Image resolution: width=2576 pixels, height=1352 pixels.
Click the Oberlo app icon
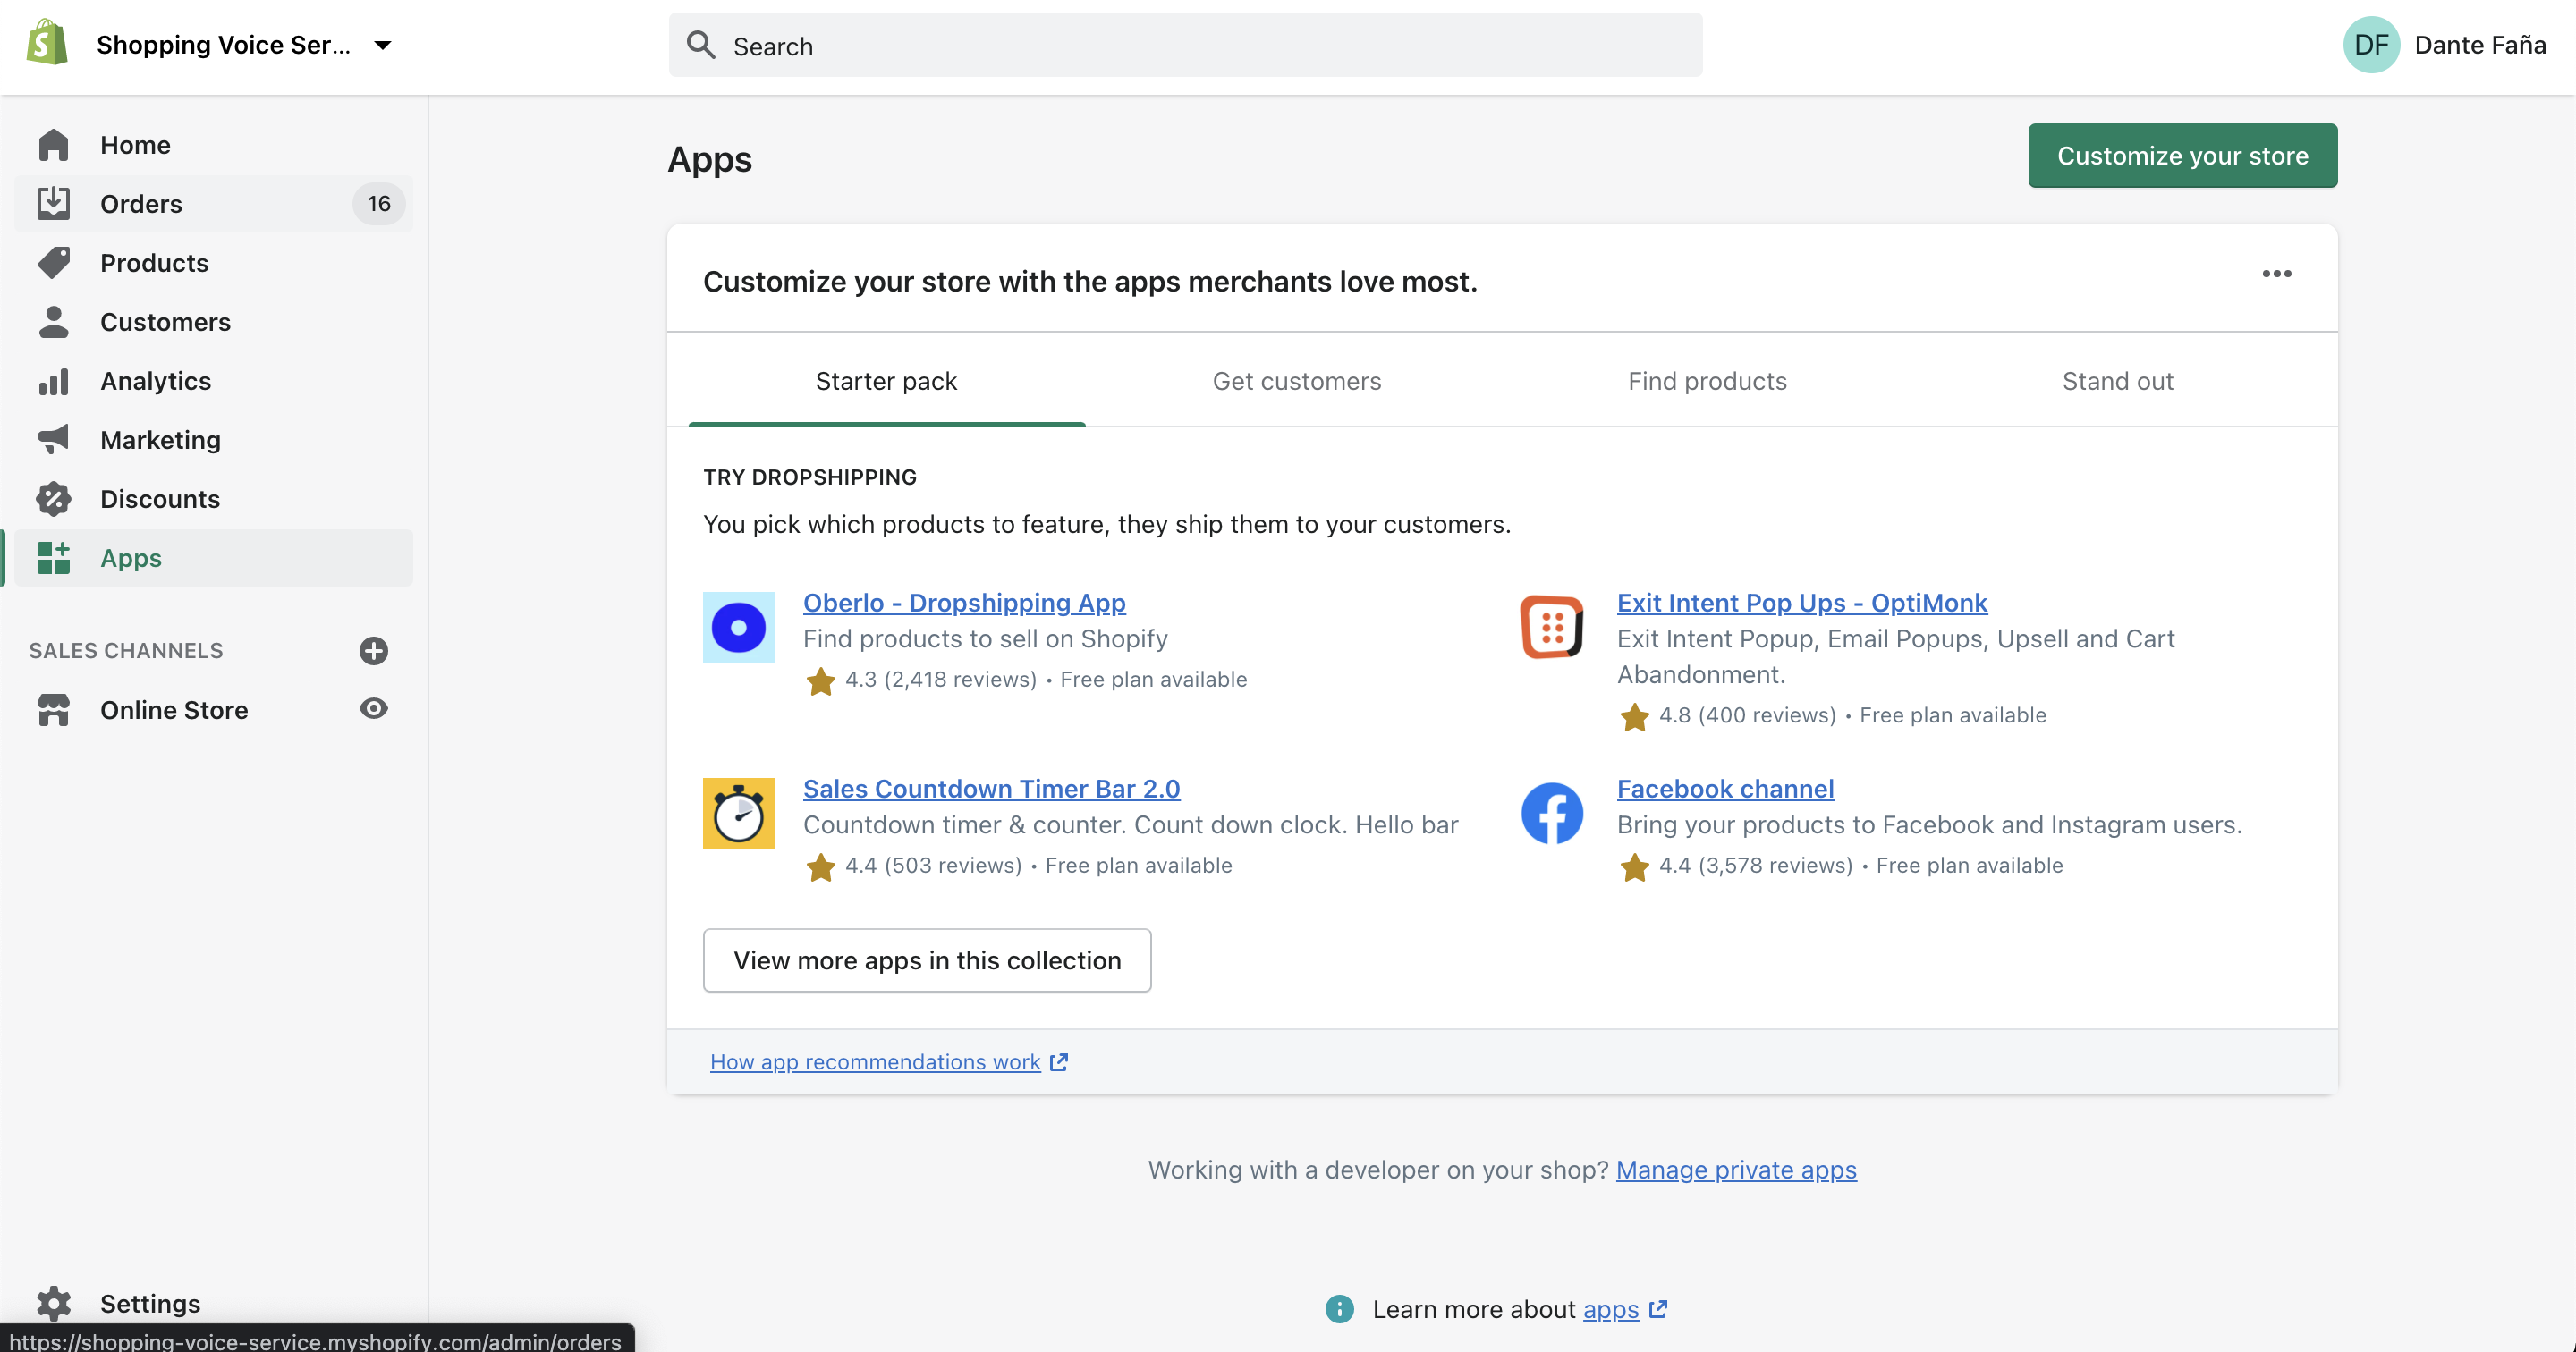[738, 628]
